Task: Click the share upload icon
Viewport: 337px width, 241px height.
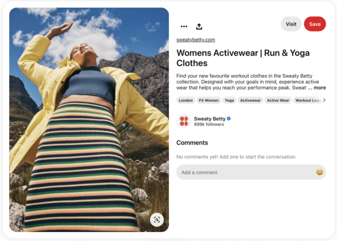Action: tap(199, 27)
